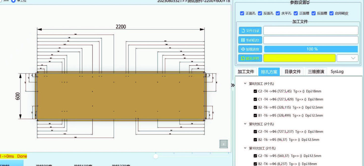Click the 文件目录 file directory button

[250, 31]
